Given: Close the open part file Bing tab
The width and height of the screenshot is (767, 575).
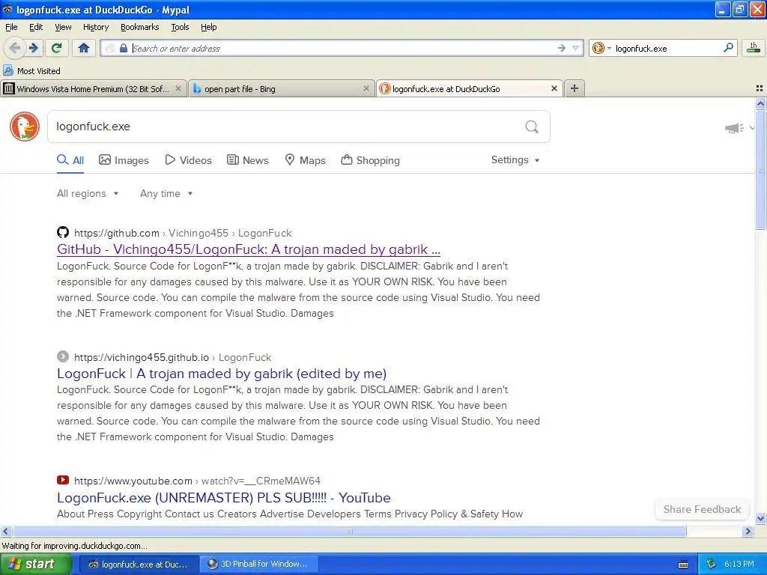Looking at the screenshot, I should [366, 88].
